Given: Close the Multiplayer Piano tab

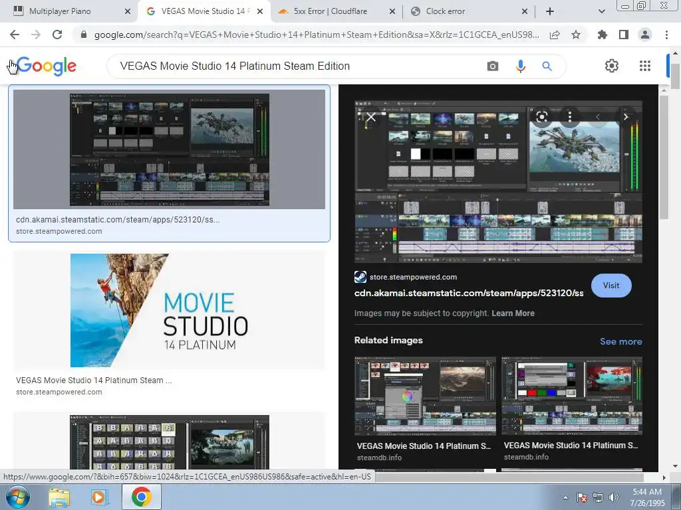Looking at the screenshot, I should coord(128,11).
